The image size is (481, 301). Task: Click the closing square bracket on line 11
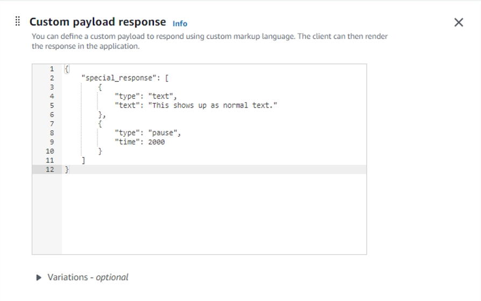[x=83, y=160]
